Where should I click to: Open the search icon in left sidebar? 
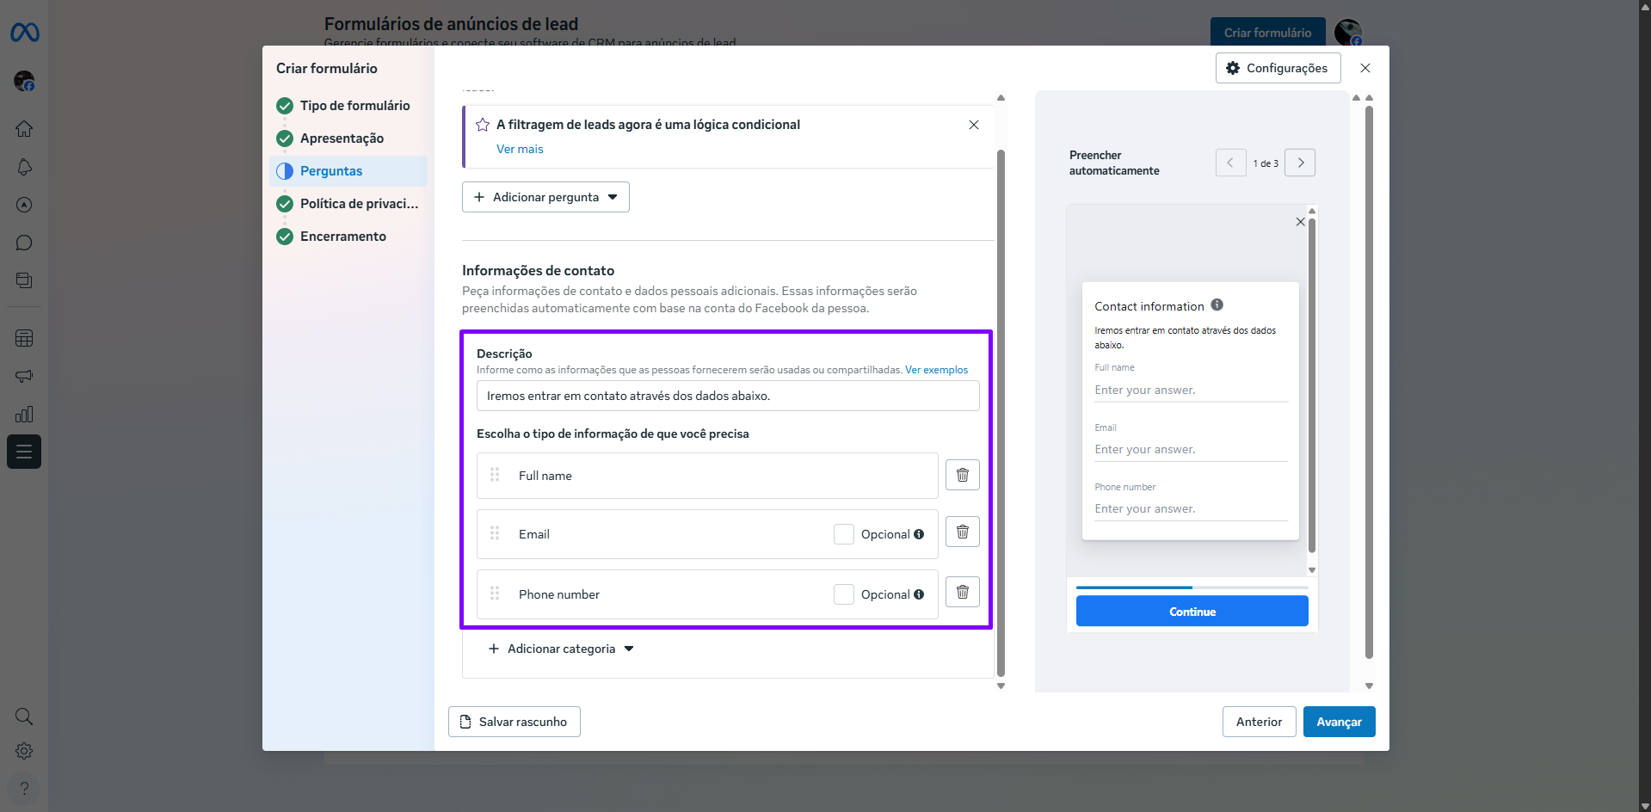coord(24,717)
